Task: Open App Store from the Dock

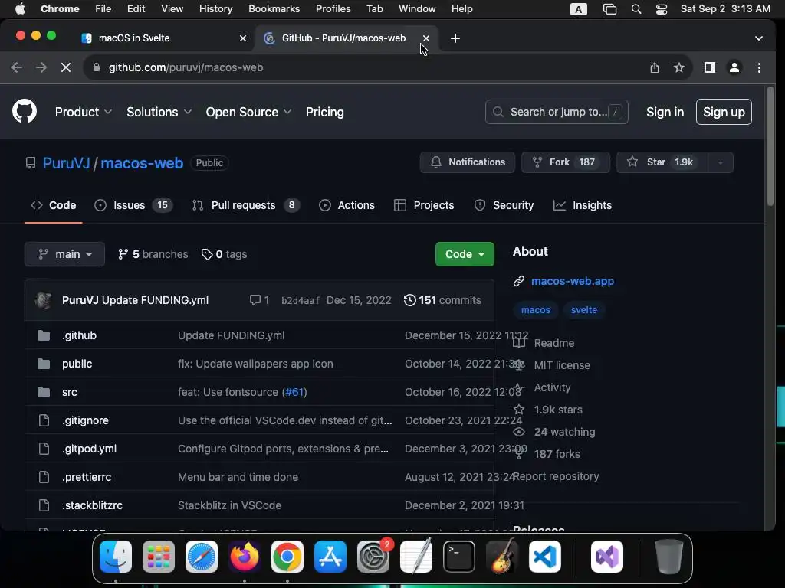Action: tap(330, 557)
